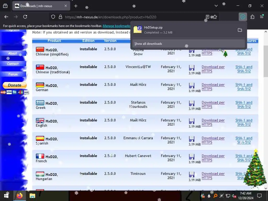This screenshot has height=201, width=268.
Task: Click the Greek flag icon
Action: pyautogui.click(x=40, y=103)
